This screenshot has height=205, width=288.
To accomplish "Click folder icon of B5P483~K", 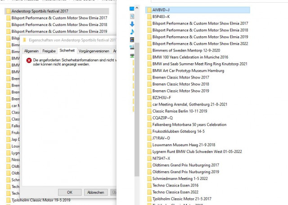I will pyautogui.click(x=149, y=17).
